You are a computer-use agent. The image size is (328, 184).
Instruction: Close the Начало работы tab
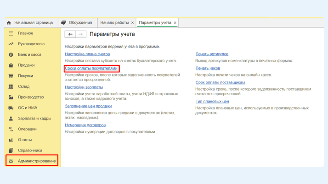click(132, 23)
